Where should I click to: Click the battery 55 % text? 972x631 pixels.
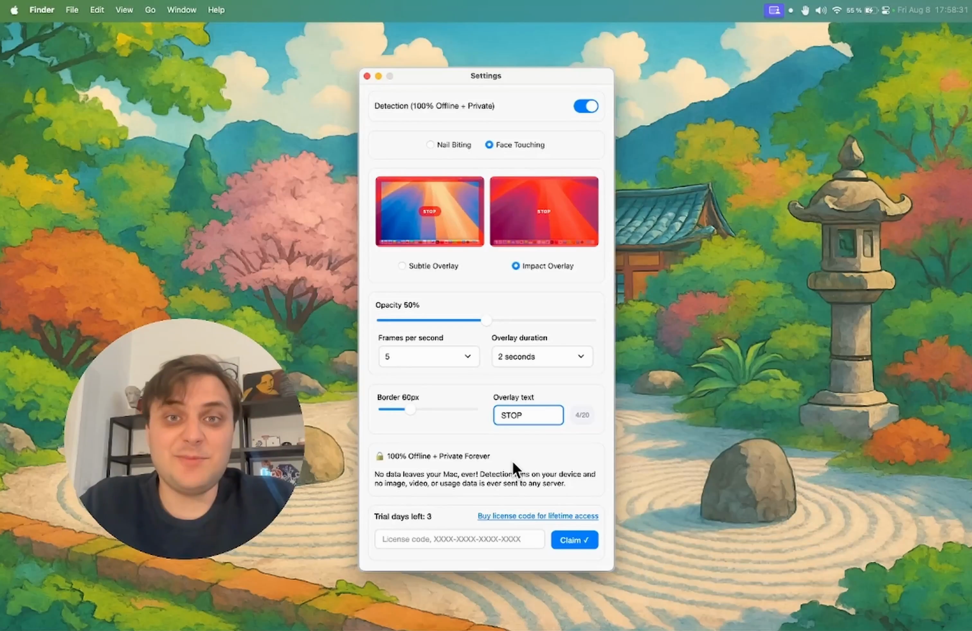[854, 10]
